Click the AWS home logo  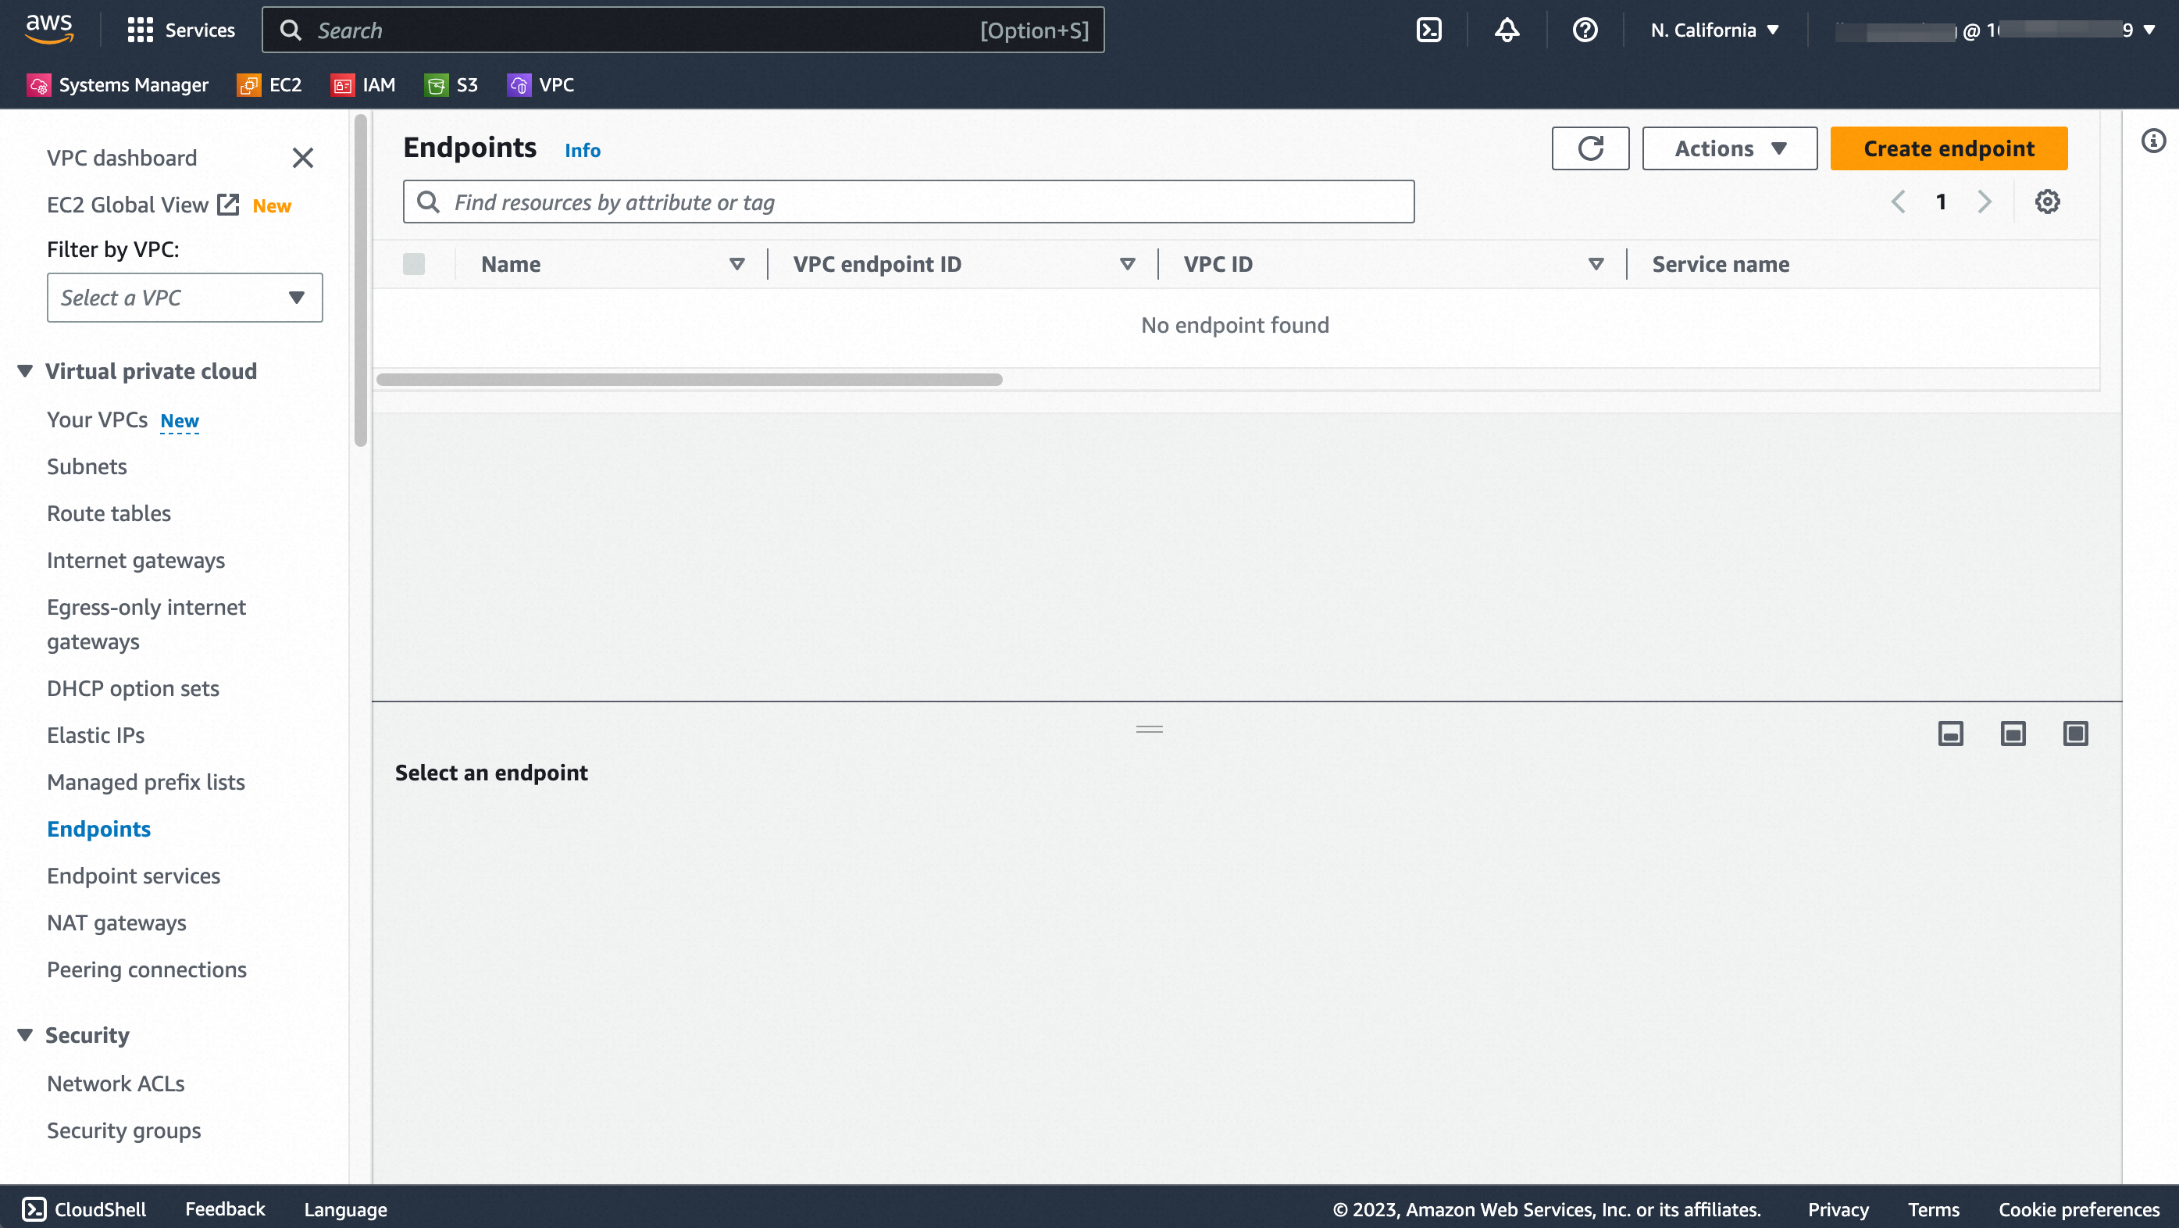(x=48, y=28)
